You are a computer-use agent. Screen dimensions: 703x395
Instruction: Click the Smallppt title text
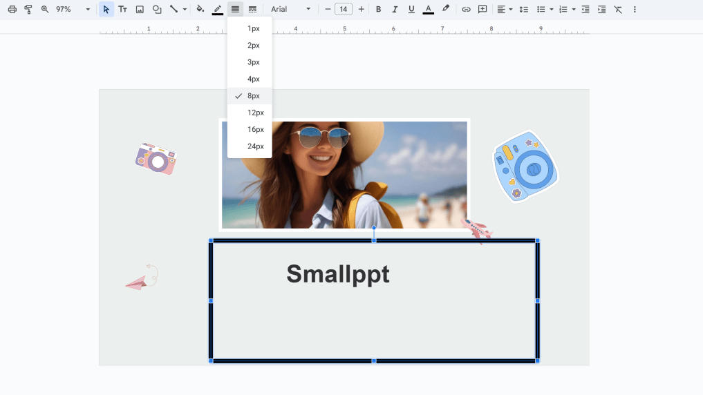pos(338,274)
